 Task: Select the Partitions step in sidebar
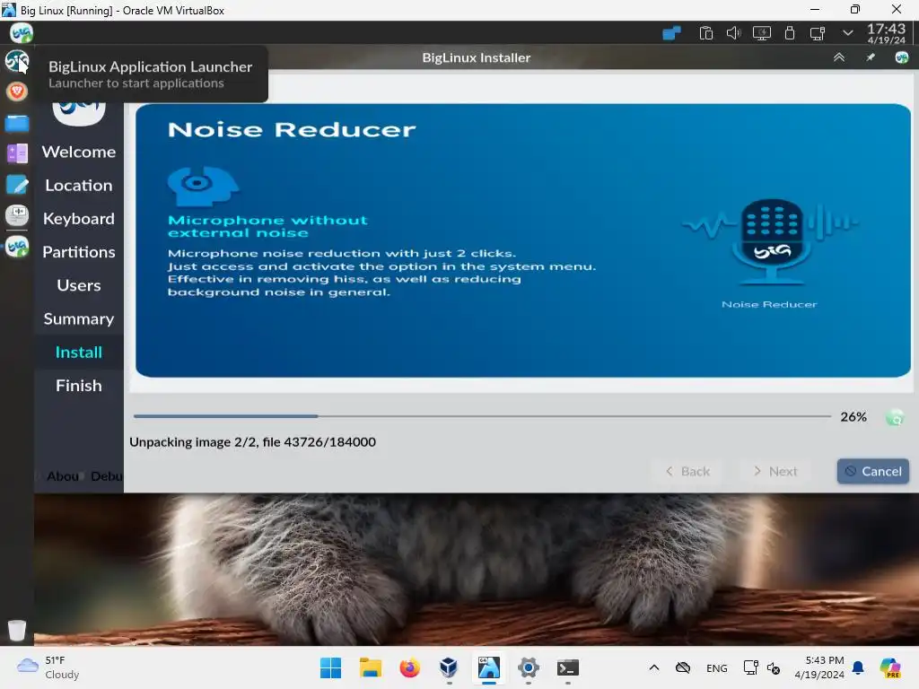79,252
